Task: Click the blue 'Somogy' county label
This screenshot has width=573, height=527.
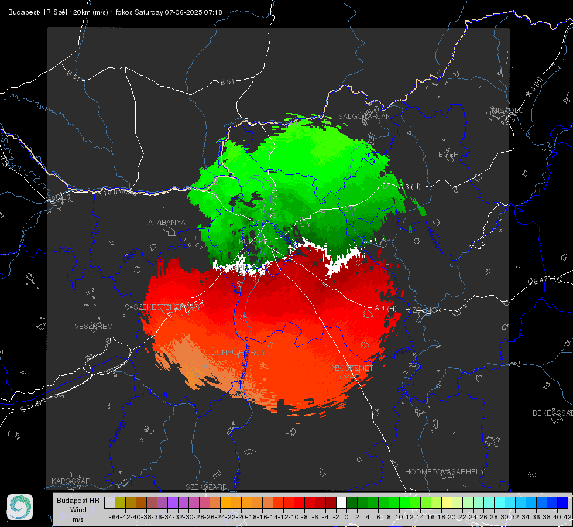Action: point(117,432)
